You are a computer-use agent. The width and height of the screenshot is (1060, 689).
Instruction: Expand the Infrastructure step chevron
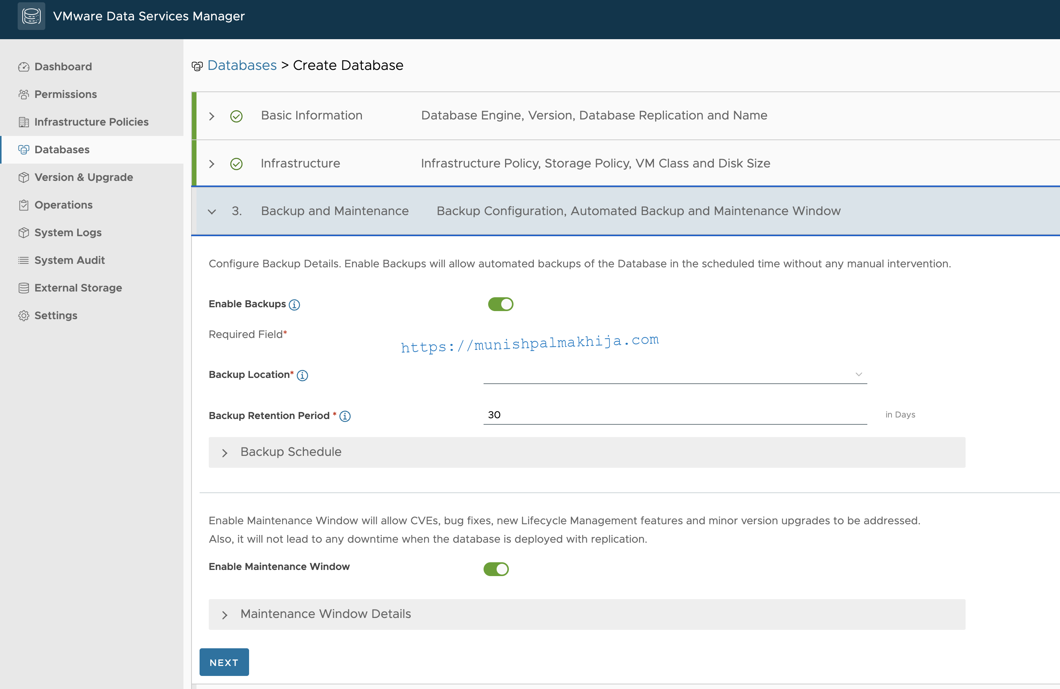tap(212, 164)
